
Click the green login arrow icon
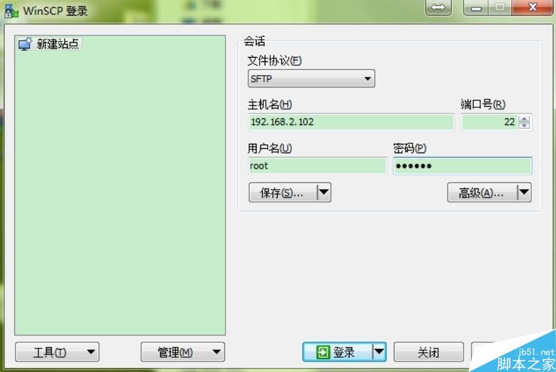pos(322,352)
